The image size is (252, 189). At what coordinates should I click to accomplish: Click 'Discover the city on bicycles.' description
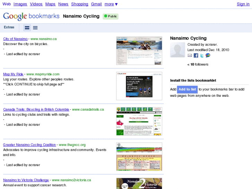[26, 44]
